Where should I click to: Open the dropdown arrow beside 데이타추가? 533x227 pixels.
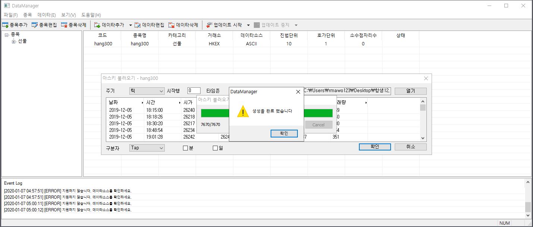tap(130, 25)
